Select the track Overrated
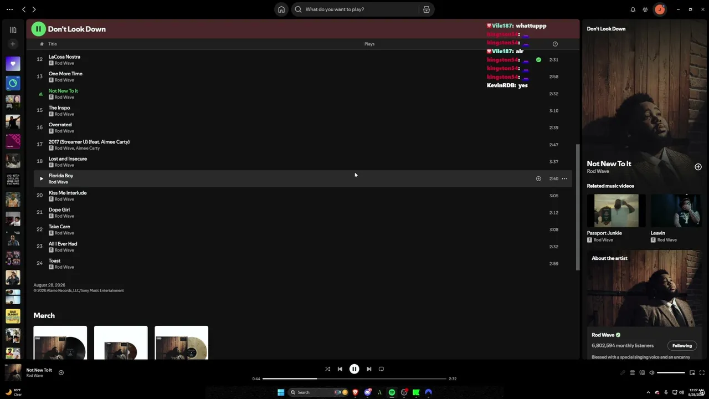The height and width of the screenshot is (399, 709). click(x=60, y=125)
